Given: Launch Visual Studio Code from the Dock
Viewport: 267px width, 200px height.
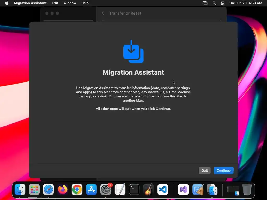Looking at the screenshot, I should [163, 190].
